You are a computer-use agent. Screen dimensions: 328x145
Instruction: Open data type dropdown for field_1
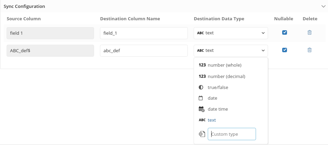tap(231, 33)
